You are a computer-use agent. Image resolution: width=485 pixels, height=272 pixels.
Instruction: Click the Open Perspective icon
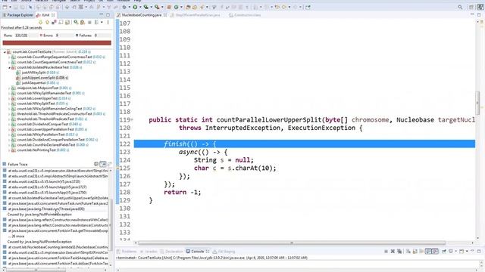(471, 7)
